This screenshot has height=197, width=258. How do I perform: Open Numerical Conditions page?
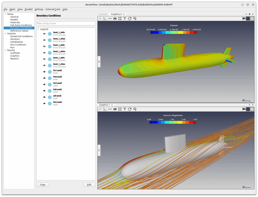click(21, 36)
